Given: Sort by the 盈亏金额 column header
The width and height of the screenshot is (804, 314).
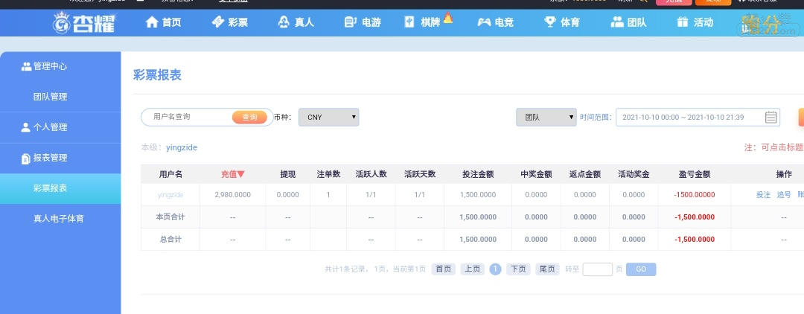Looking at the screenshot, I should [695, 174].
